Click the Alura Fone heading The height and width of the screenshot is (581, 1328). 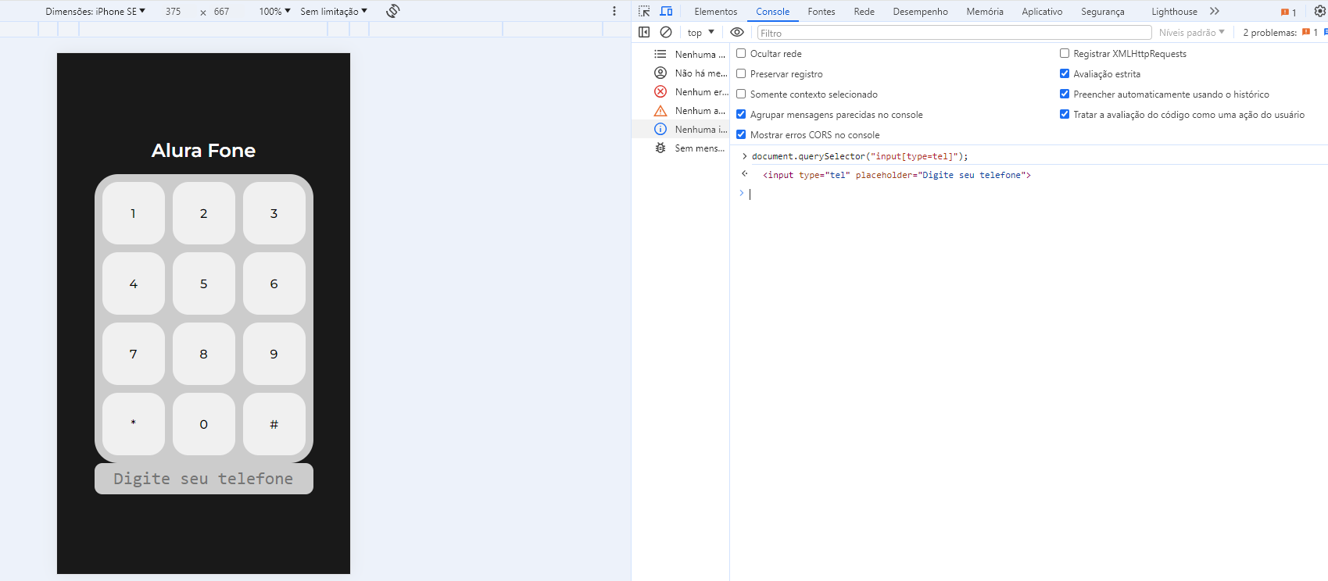coord(203,150)
